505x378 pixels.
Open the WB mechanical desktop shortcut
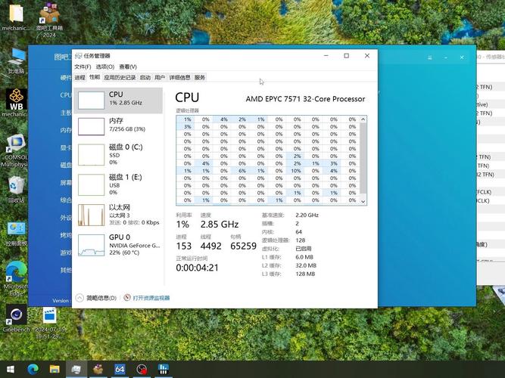[15, 103]
